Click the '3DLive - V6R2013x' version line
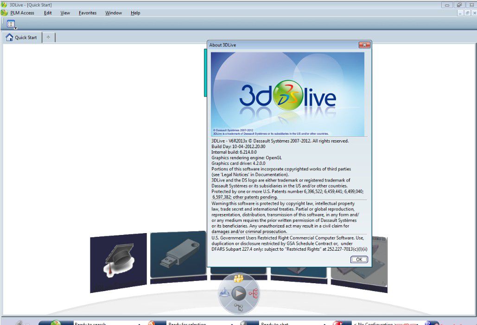 [280, 141]
